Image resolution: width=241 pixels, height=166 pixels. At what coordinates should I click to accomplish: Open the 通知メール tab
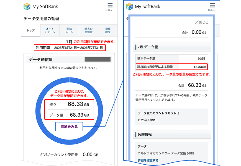tap(69, 30)
